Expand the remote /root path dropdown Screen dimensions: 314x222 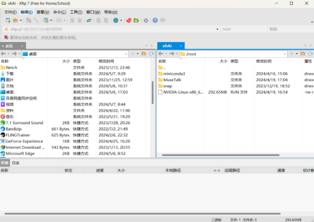pyautogui.click(x=285, y=54)
